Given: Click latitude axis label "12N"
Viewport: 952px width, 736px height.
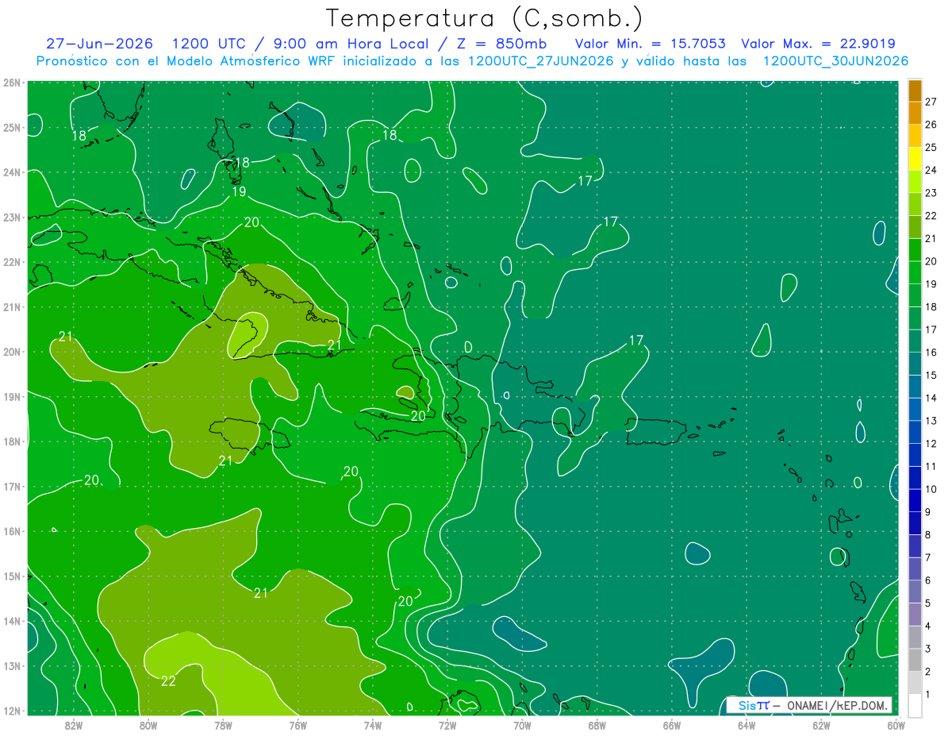Looking at the screenshot, I should click(x=12, y=711).
